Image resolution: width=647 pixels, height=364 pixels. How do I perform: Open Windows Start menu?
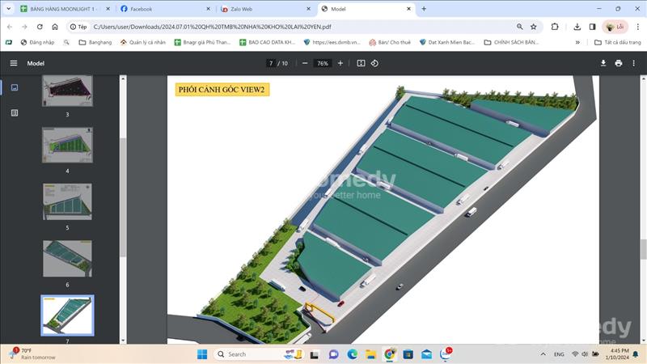pyautogui.click(x=202, y=354)
